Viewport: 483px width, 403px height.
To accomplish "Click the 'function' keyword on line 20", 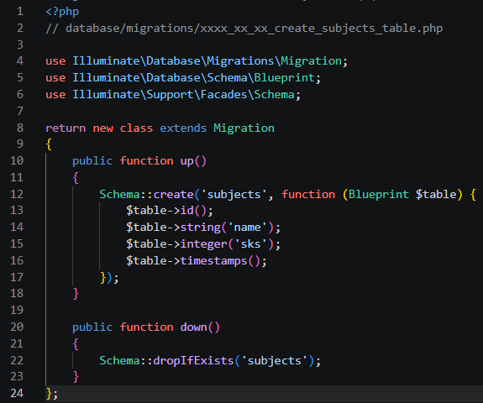I will [146, 327].
